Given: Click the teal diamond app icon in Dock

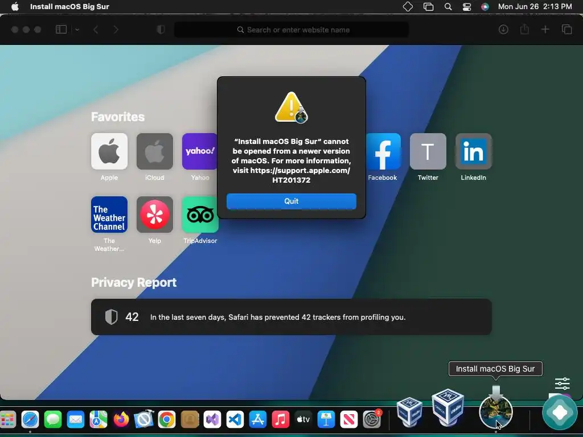Looking at the screenshot, I should (x=560, y=413).
